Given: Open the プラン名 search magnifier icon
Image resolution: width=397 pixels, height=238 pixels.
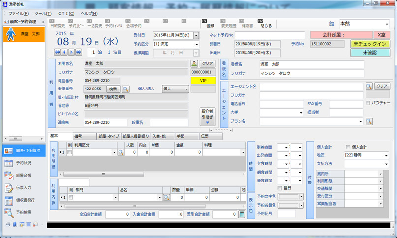Looking at the screenshot, I should click(369, 121).
